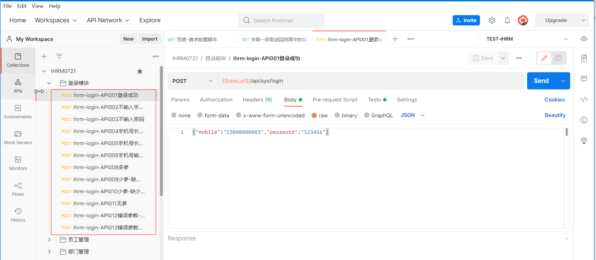Collapse the 登录模块 folder
The height and width of the screenshot is (260, 596).
pyautogui.click(x=49, y=83)
